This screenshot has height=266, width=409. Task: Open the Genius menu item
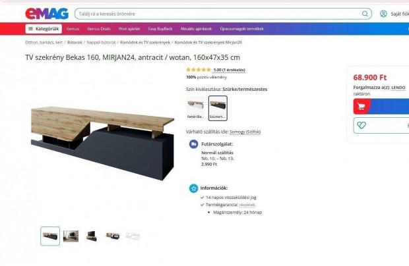[x=73, y=28]
